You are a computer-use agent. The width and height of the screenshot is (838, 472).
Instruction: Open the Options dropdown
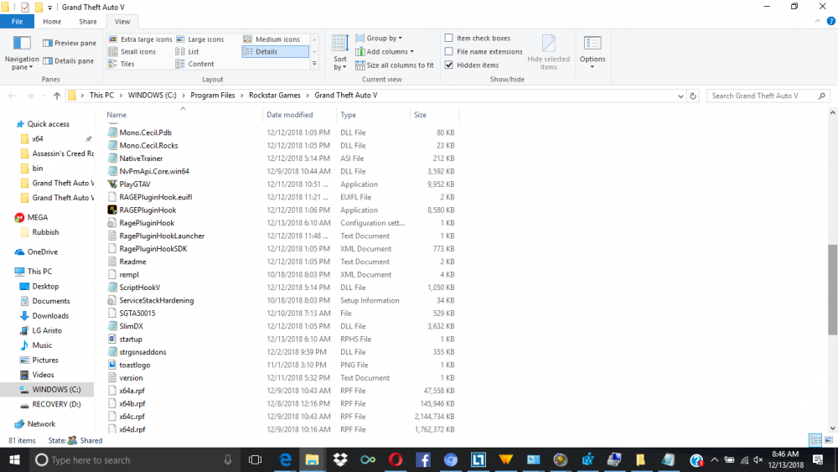pyautogui.click(x=592, y=52)
